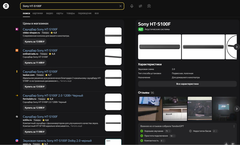Like the review summary with thumbs up
240x145 pixels.
coord(226,144)
